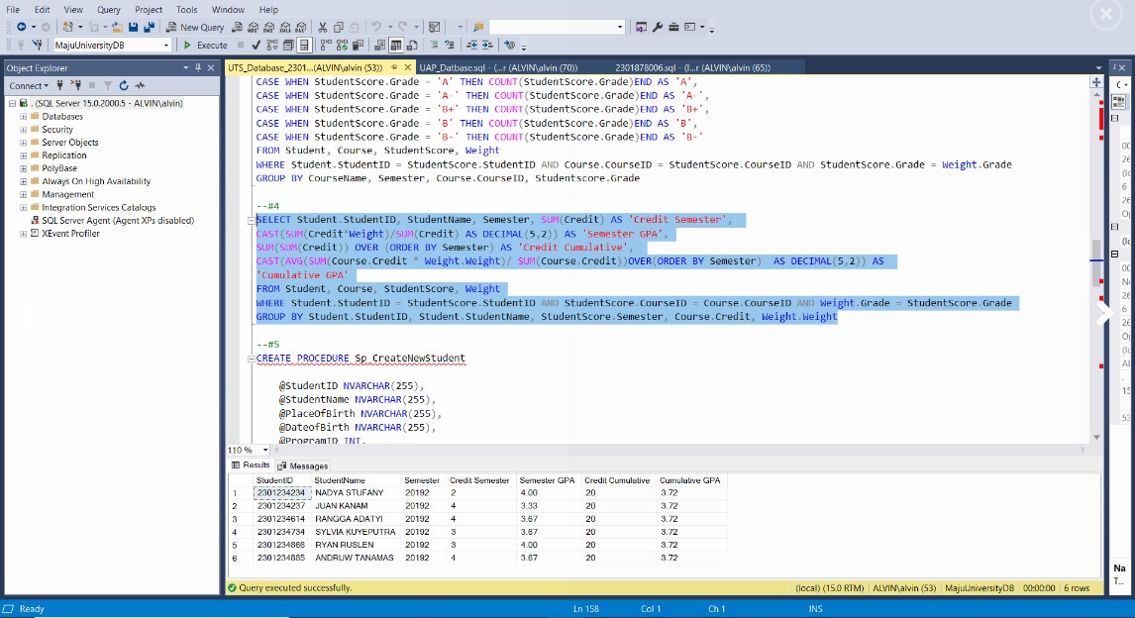Open the Toolbox icon
This screenshot has width=1135, height=618.
tap(673, 28)
